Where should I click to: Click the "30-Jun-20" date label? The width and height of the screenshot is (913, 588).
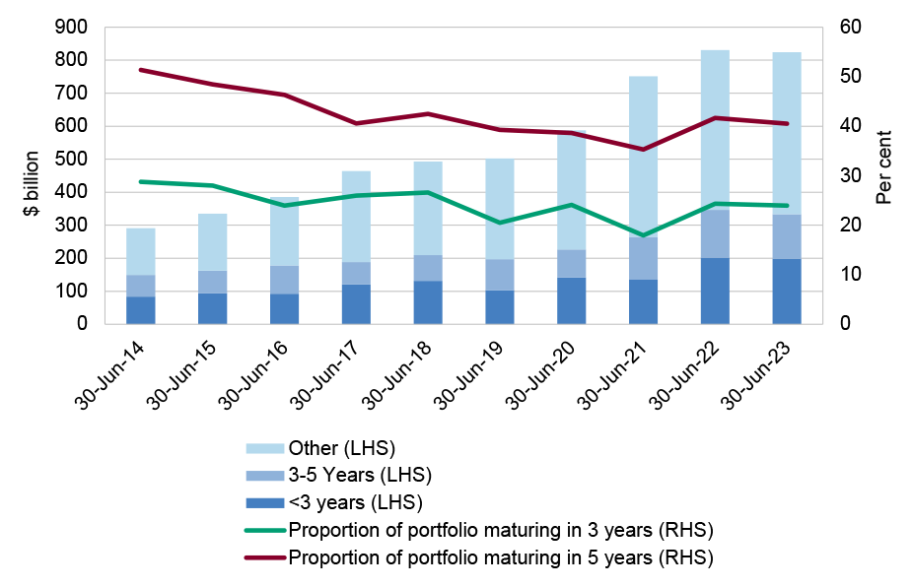coord(541,375)
